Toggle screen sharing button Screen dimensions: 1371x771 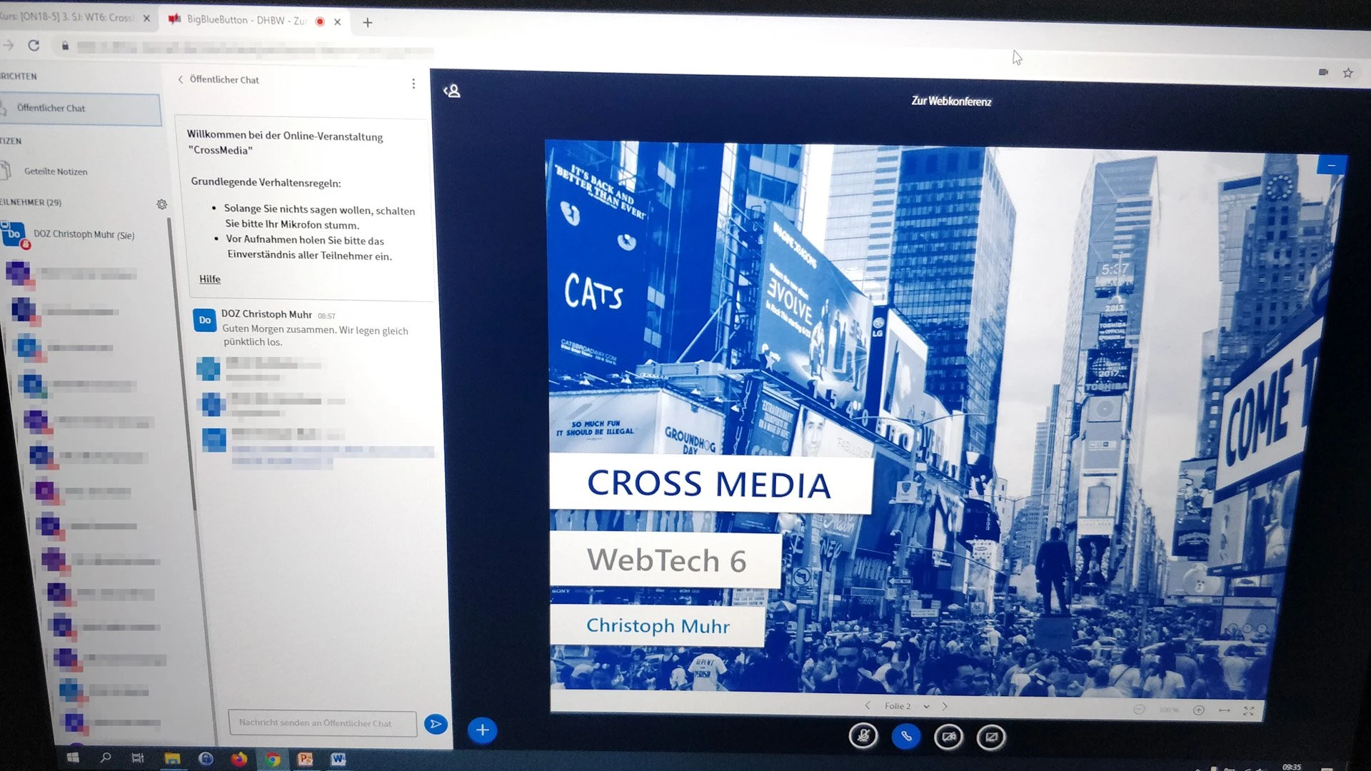(991, 737)
